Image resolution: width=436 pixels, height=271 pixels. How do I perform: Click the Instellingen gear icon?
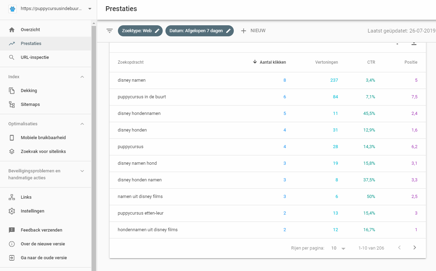click(12, 211)
